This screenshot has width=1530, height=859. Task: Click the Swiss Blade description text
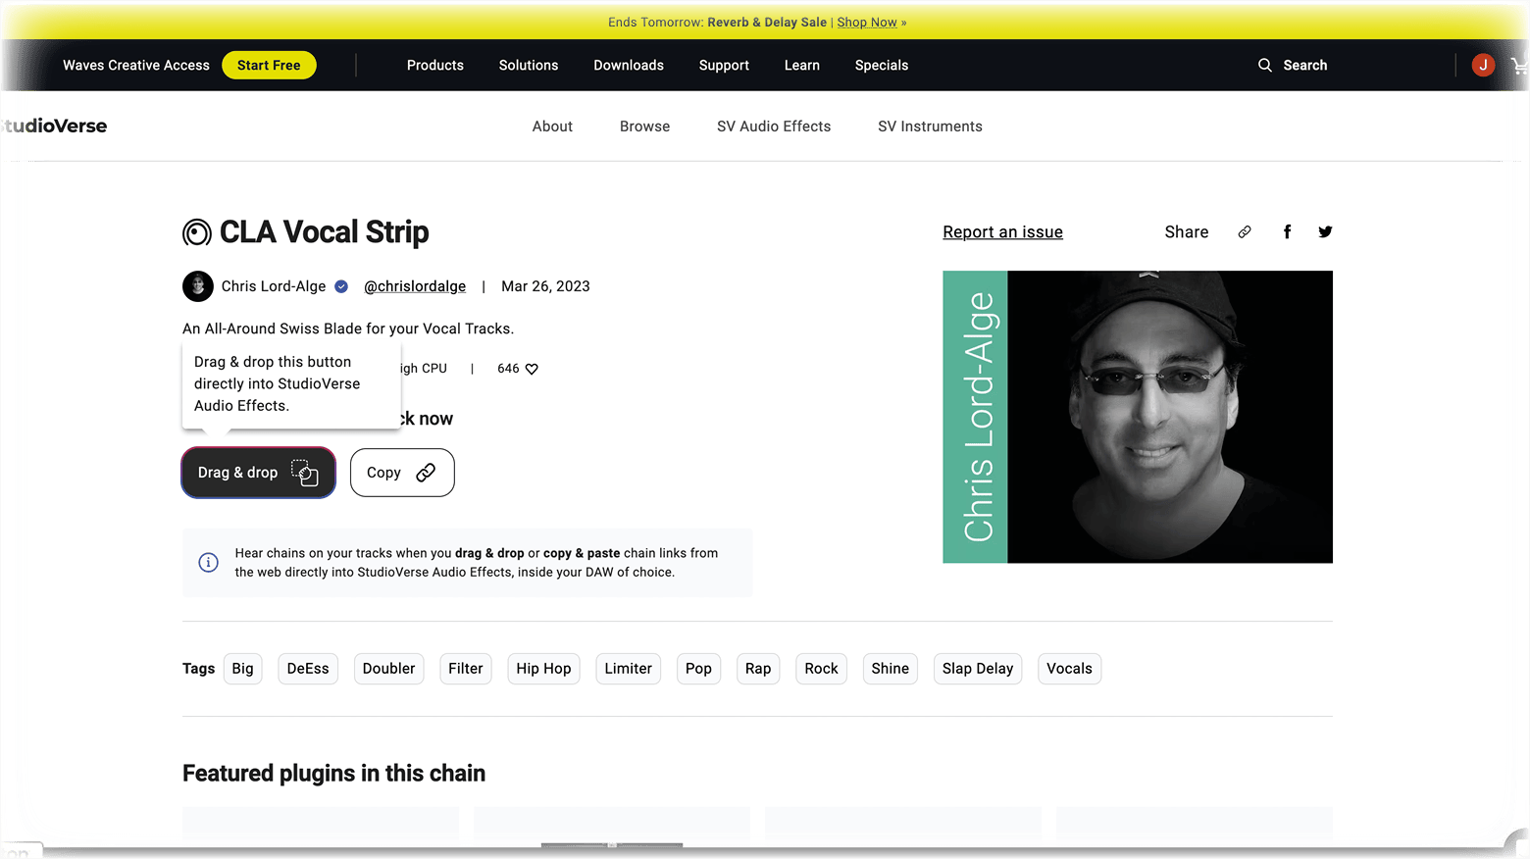point(348,328)
